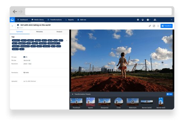Viewport: 184px width, 124px height.
Task: Click the 2048 × 1252 resolution value
Action: [x=27, y=64]
